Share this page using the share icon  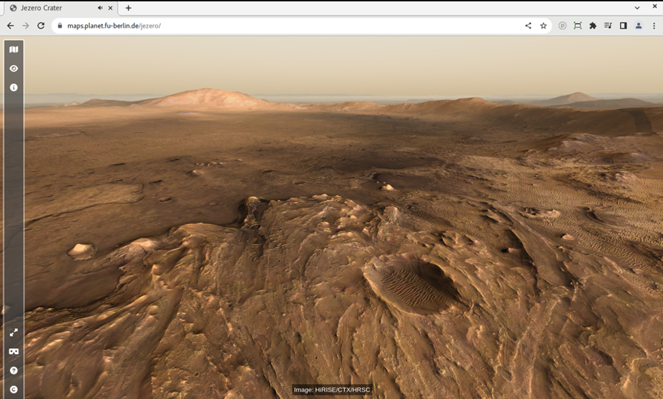coord(528,26)
